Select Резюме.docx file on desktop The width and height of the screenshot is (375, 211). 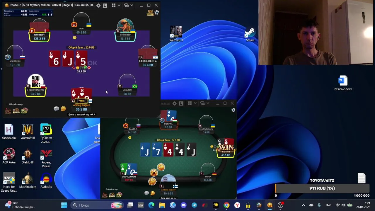tap(343, 83)
